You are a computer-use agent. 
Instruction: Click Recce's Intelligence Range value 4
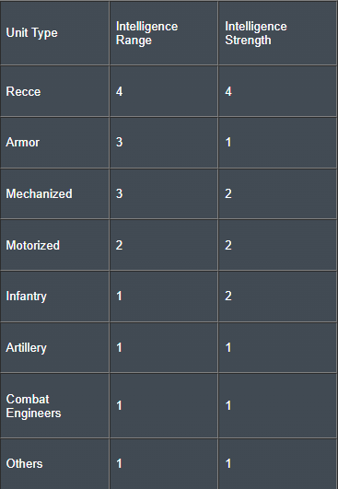pos(119,91)
